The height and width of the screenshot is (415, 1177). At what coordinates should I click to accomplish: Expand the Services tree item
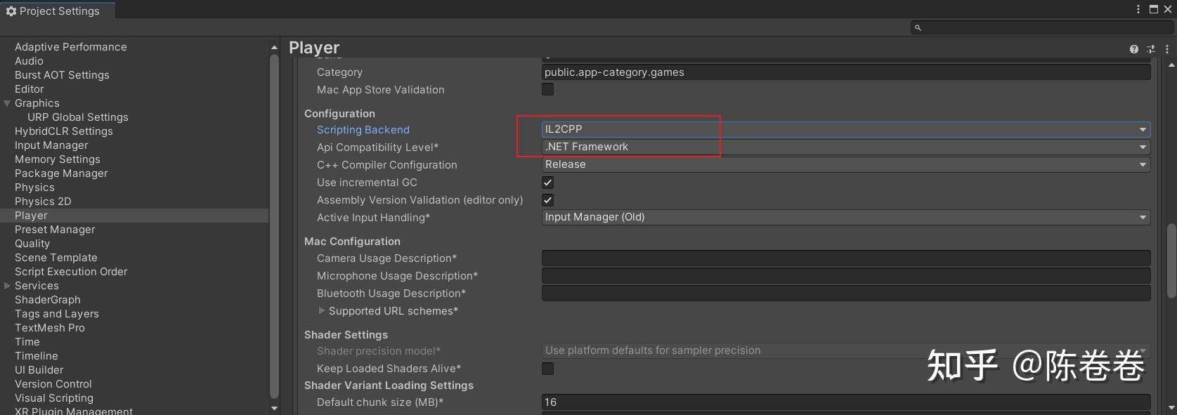click(x=8, y=286)
